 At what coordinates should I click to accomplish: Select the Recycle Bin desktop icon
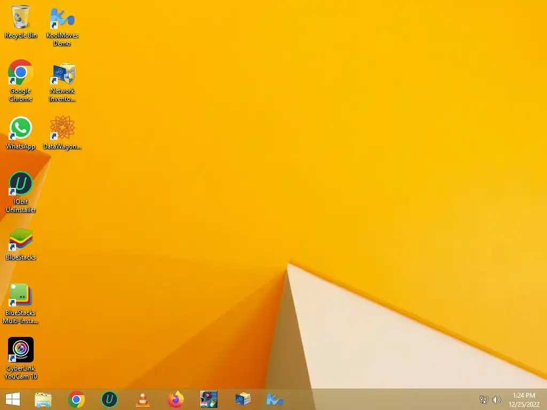click(x=21, y=21)
